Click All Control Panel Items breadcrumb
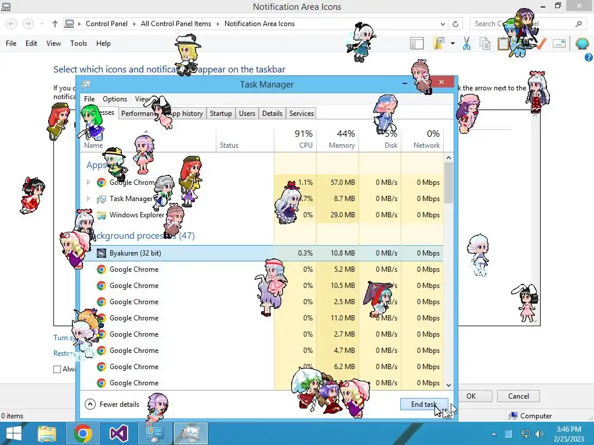The image size is (594, 445). tap(176, 24)
